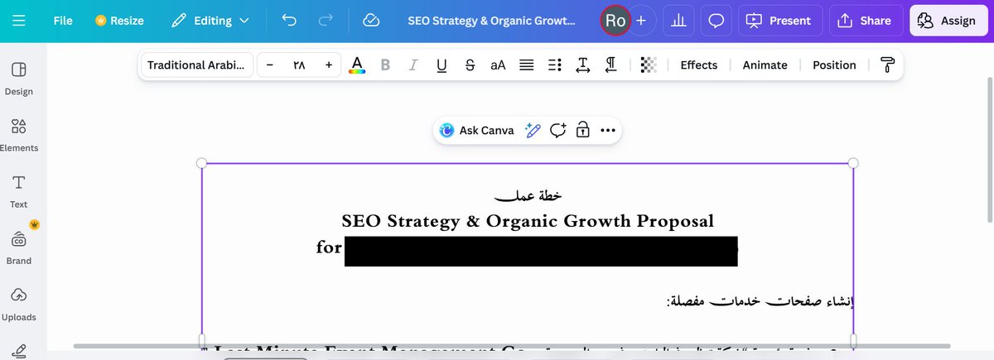Click the top-right selection resize handle
This screenshot has width=994, height=360.
[x=854, y=163]
